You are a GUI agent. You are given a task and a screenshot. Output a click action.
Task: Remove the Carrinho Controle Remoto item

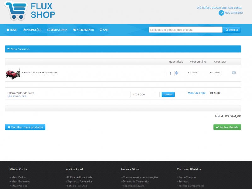tap(234, 72)
